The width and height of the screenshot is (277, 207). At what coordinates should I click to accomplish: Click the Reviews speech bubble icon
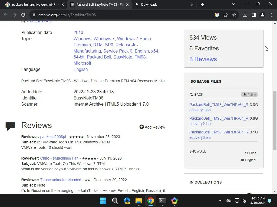tap(10, 126)
